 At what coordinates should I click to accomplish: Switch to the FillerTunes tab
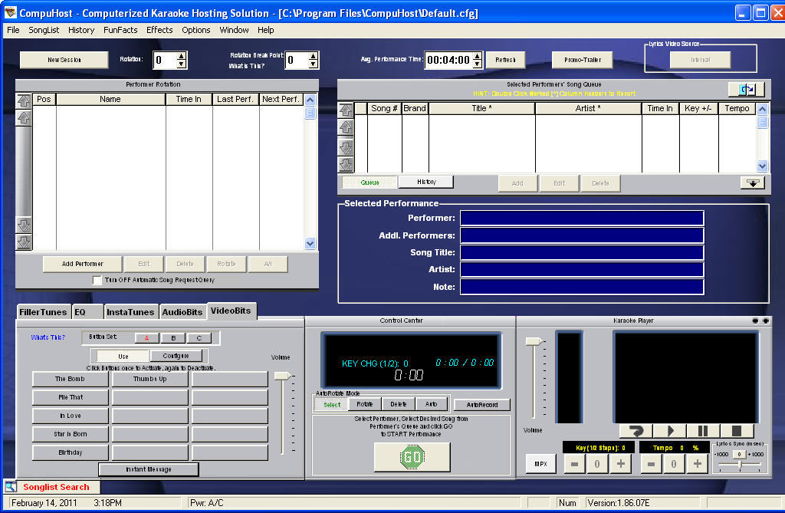(43, 312)
